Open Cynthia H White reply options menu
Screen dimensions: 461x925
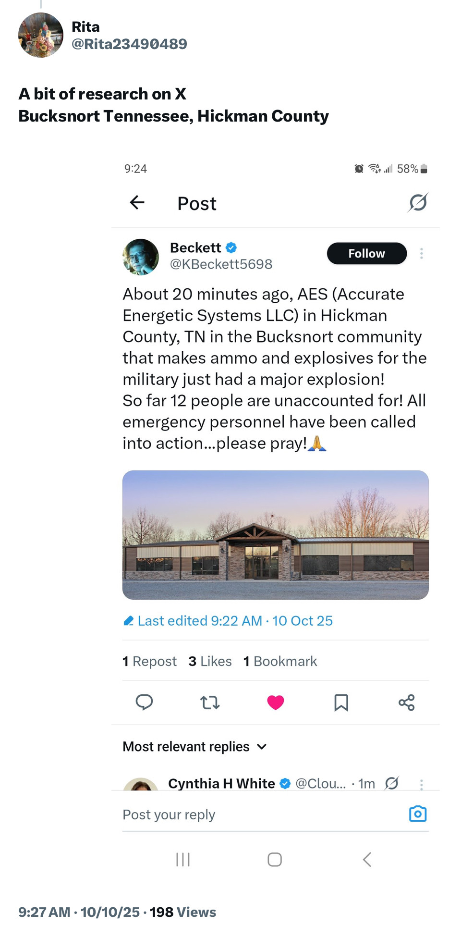click(421, 784)
